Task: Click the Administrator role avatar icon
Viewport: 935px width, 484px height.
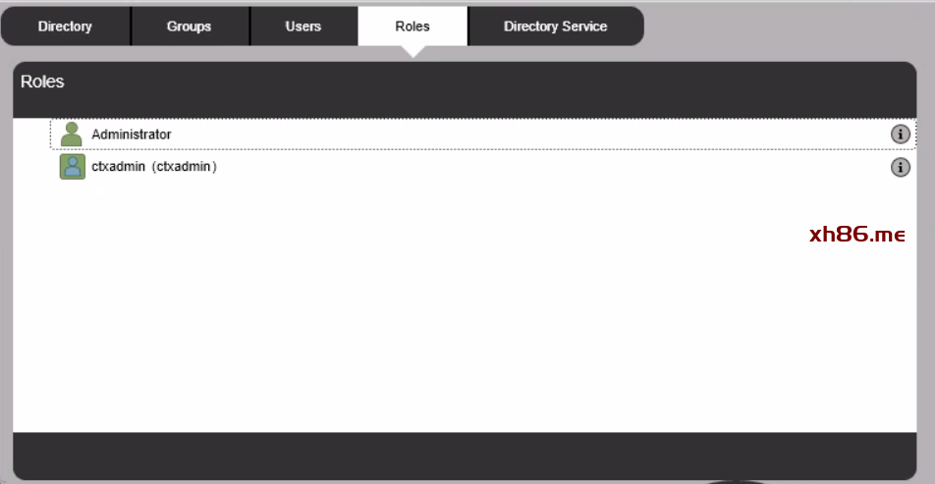Action: pyautogui.click(x=72, y=134)
